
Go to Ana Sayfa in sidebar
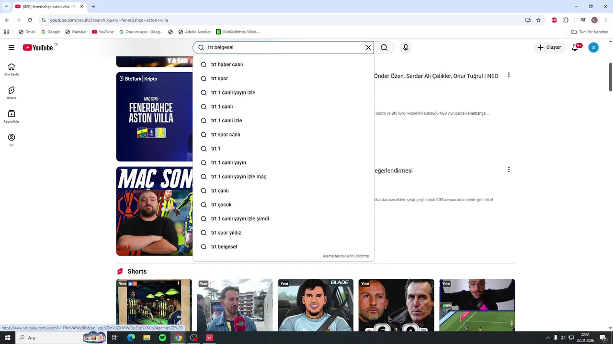11,69
